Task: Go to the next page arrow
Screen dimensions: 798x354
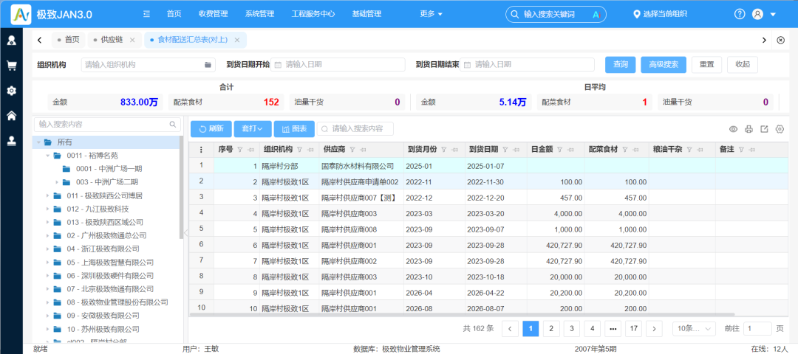Action: pos(654,329)
